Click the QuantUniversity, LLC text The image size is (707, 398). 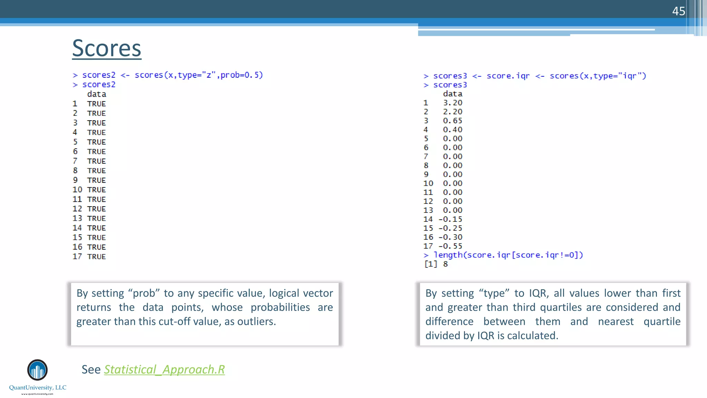tap(38, 388)
